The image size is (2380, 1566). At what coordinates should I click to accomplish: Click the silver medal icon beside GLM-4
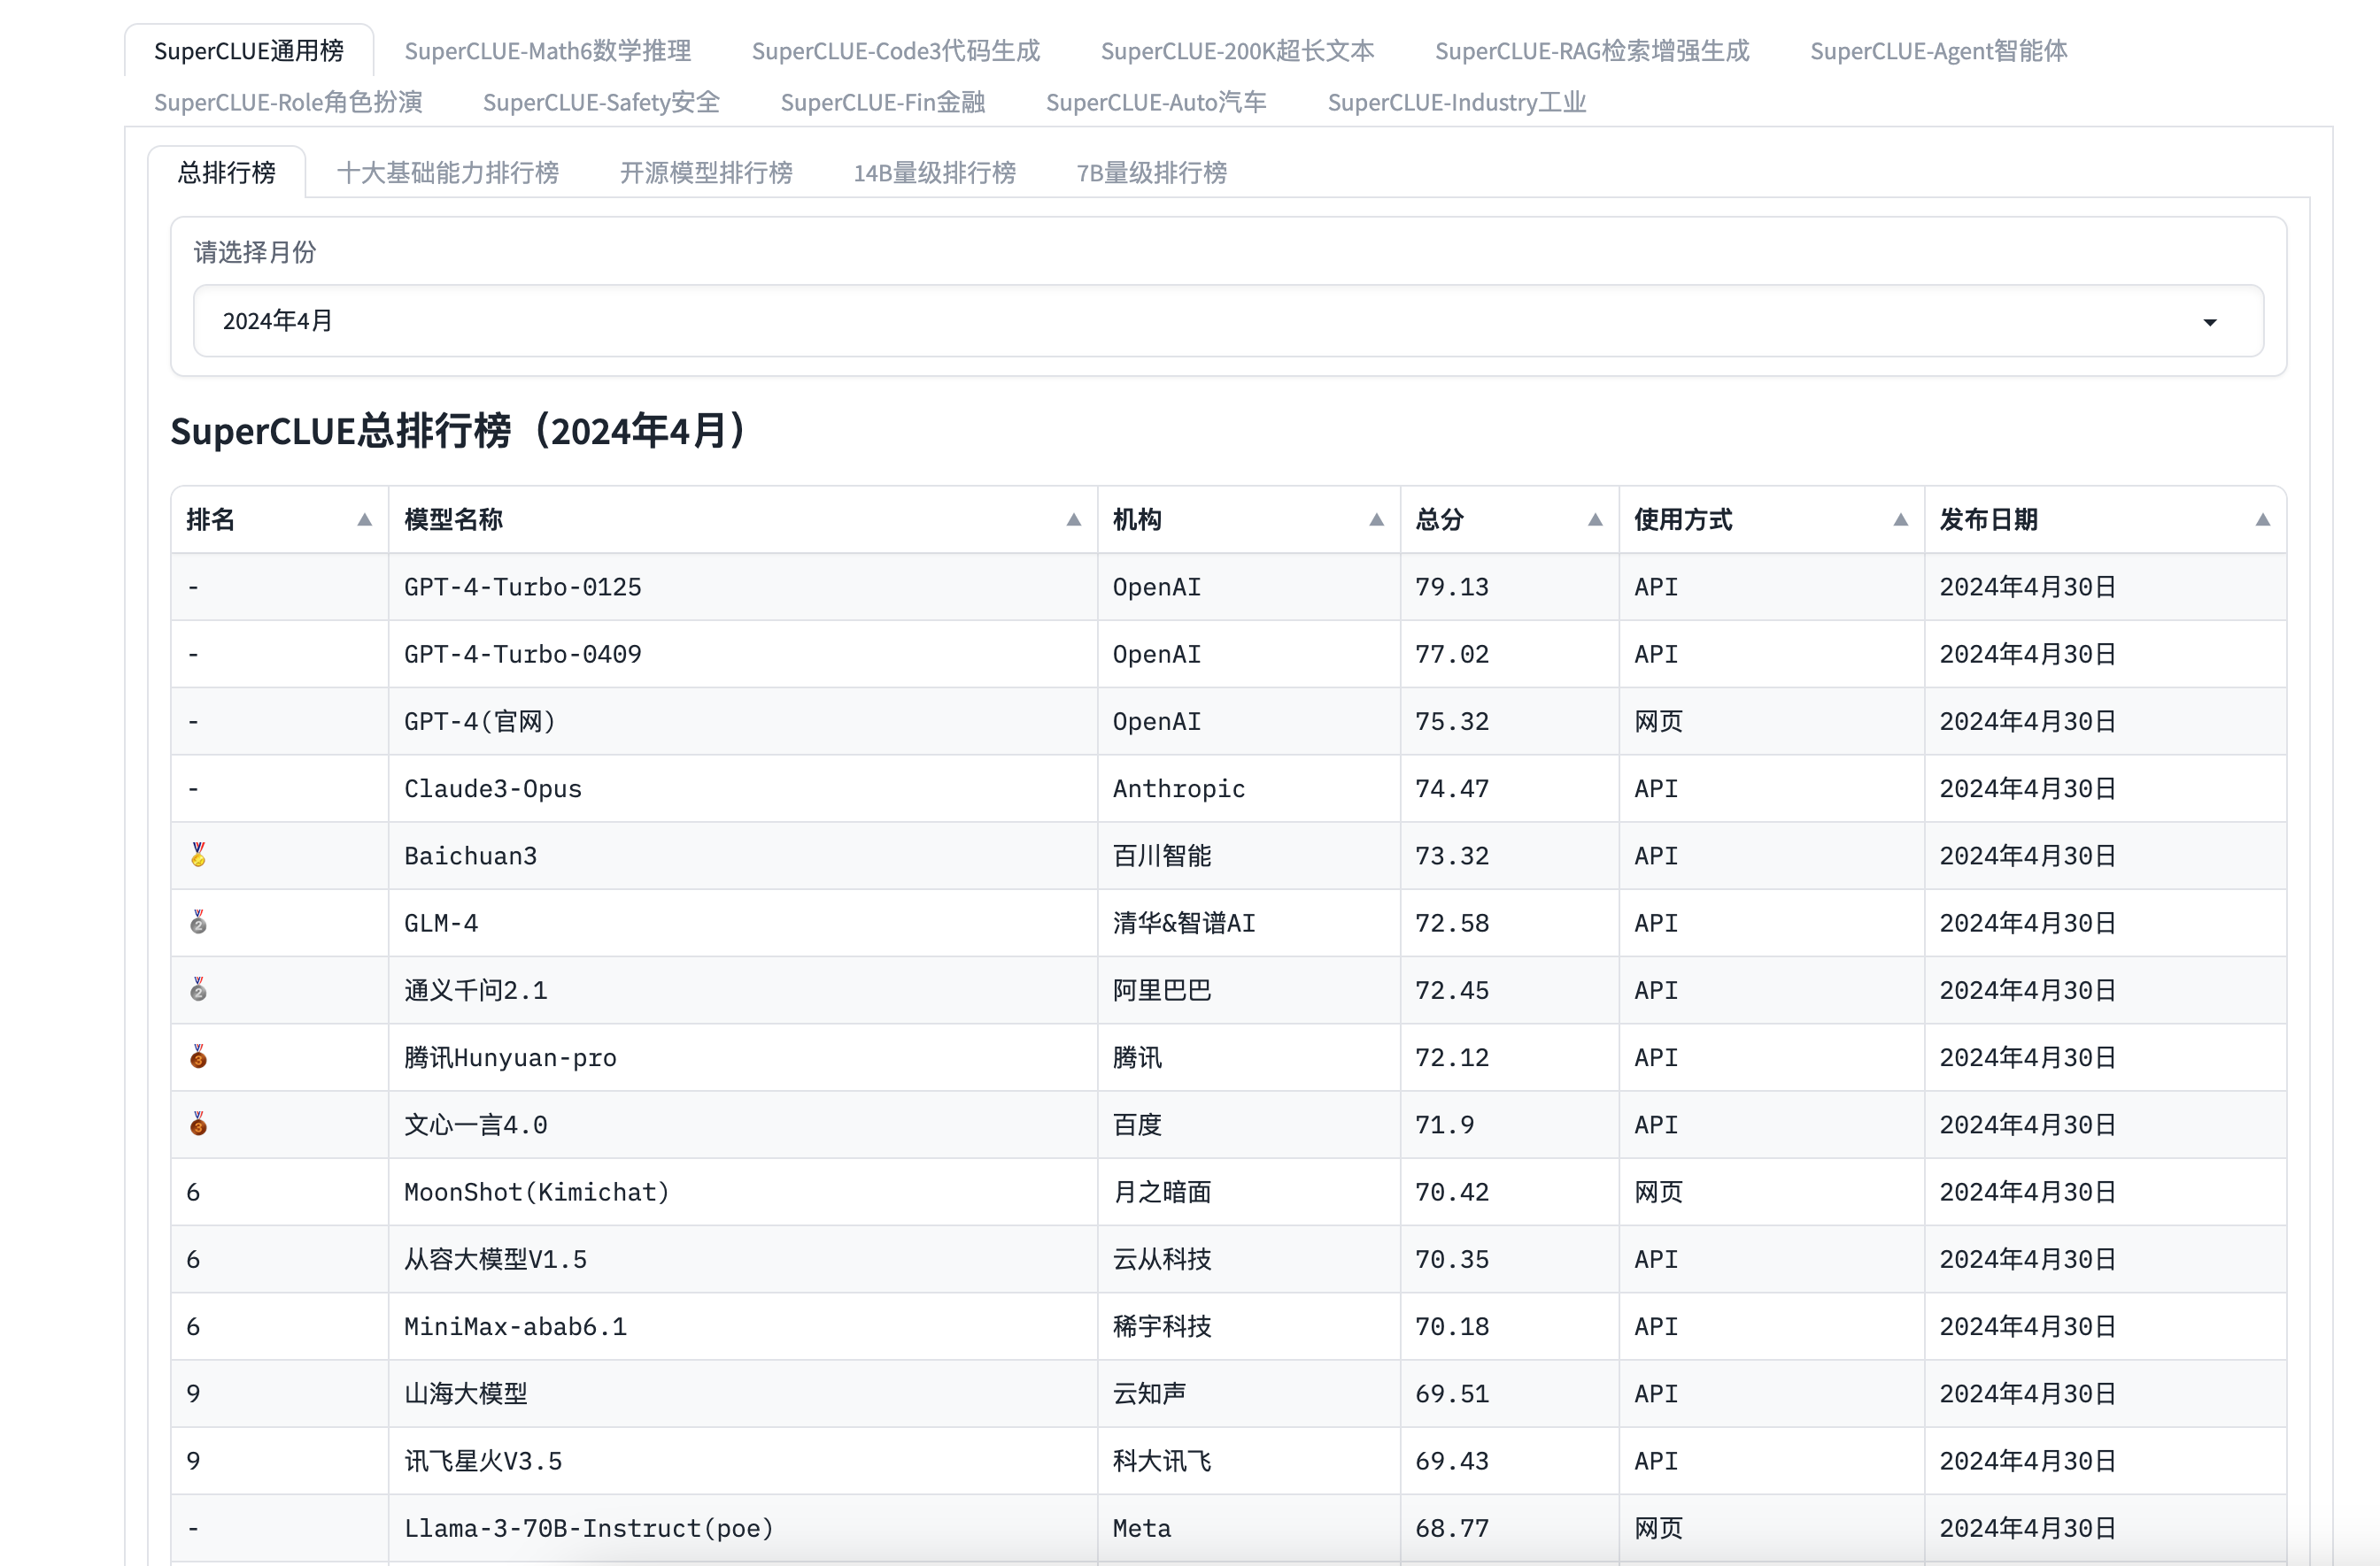(x=198, y=921)
